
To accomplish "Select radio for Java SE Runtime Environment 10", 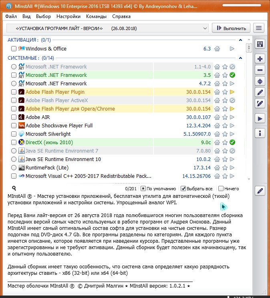I will [x=14, y=159].
